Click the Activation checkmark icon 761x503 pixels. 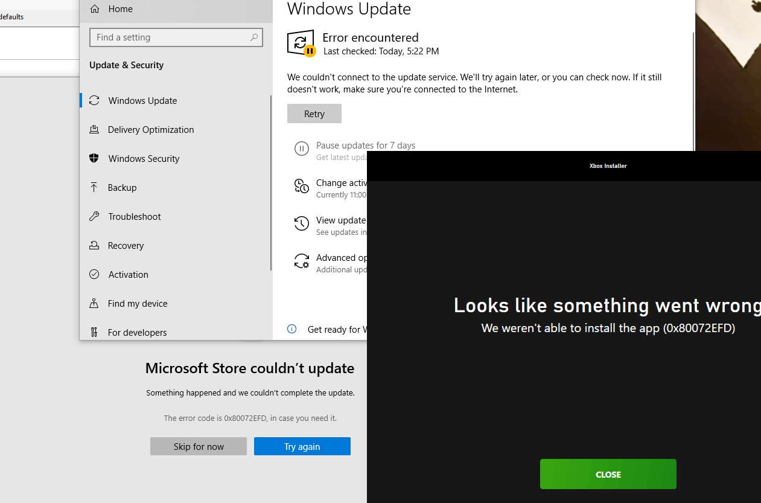[x=94, y=274]
